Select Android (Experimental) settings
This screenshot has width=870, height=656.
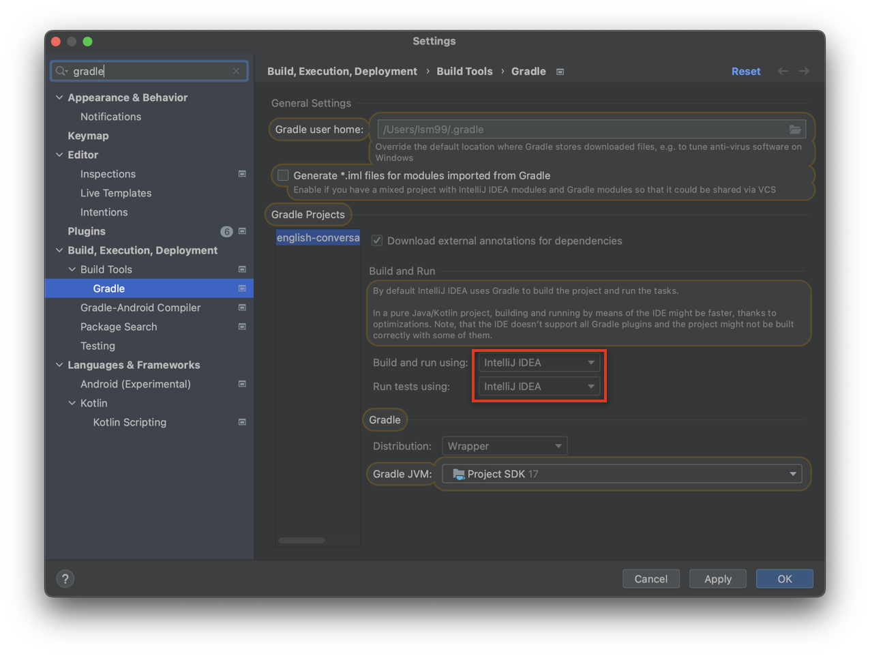coord(136,384)
